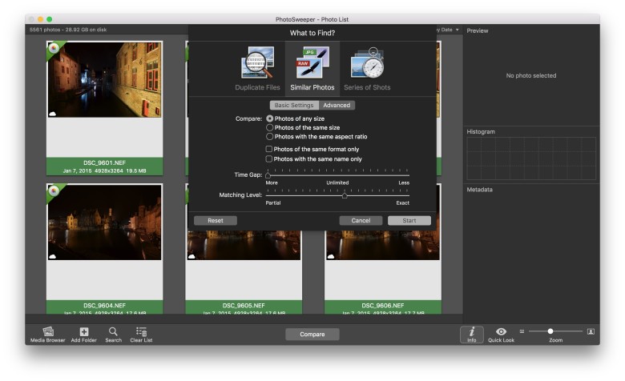
Task: Click the Photos library badge on DSC_9601.NEF
Action: tap(54, 48)
